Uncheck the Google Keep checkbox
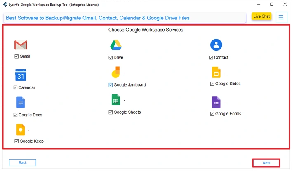This screenshot has height=171, width=292. (16, 141)
